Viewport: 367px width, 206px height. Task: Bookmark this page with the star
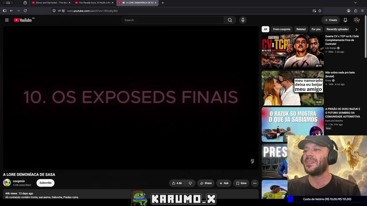coord(320,11)
